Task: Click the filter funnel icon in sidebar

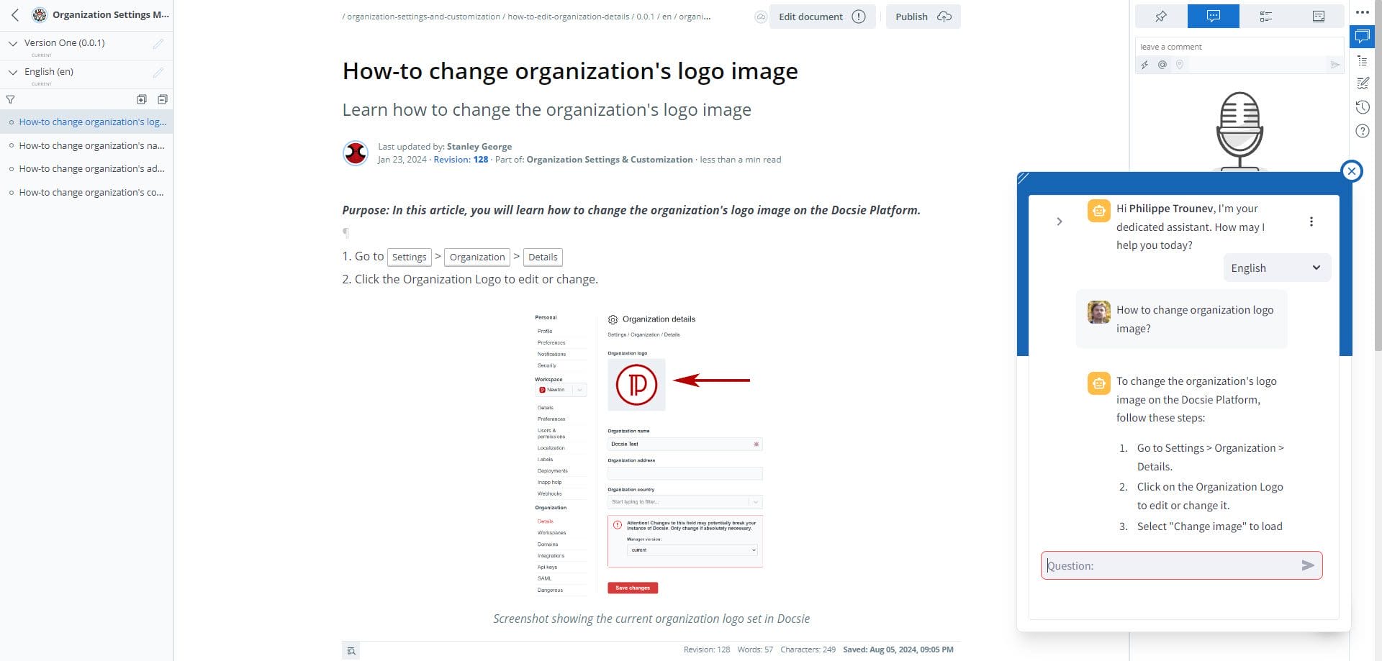Action: pyautogui.click(x=10, y=99)
